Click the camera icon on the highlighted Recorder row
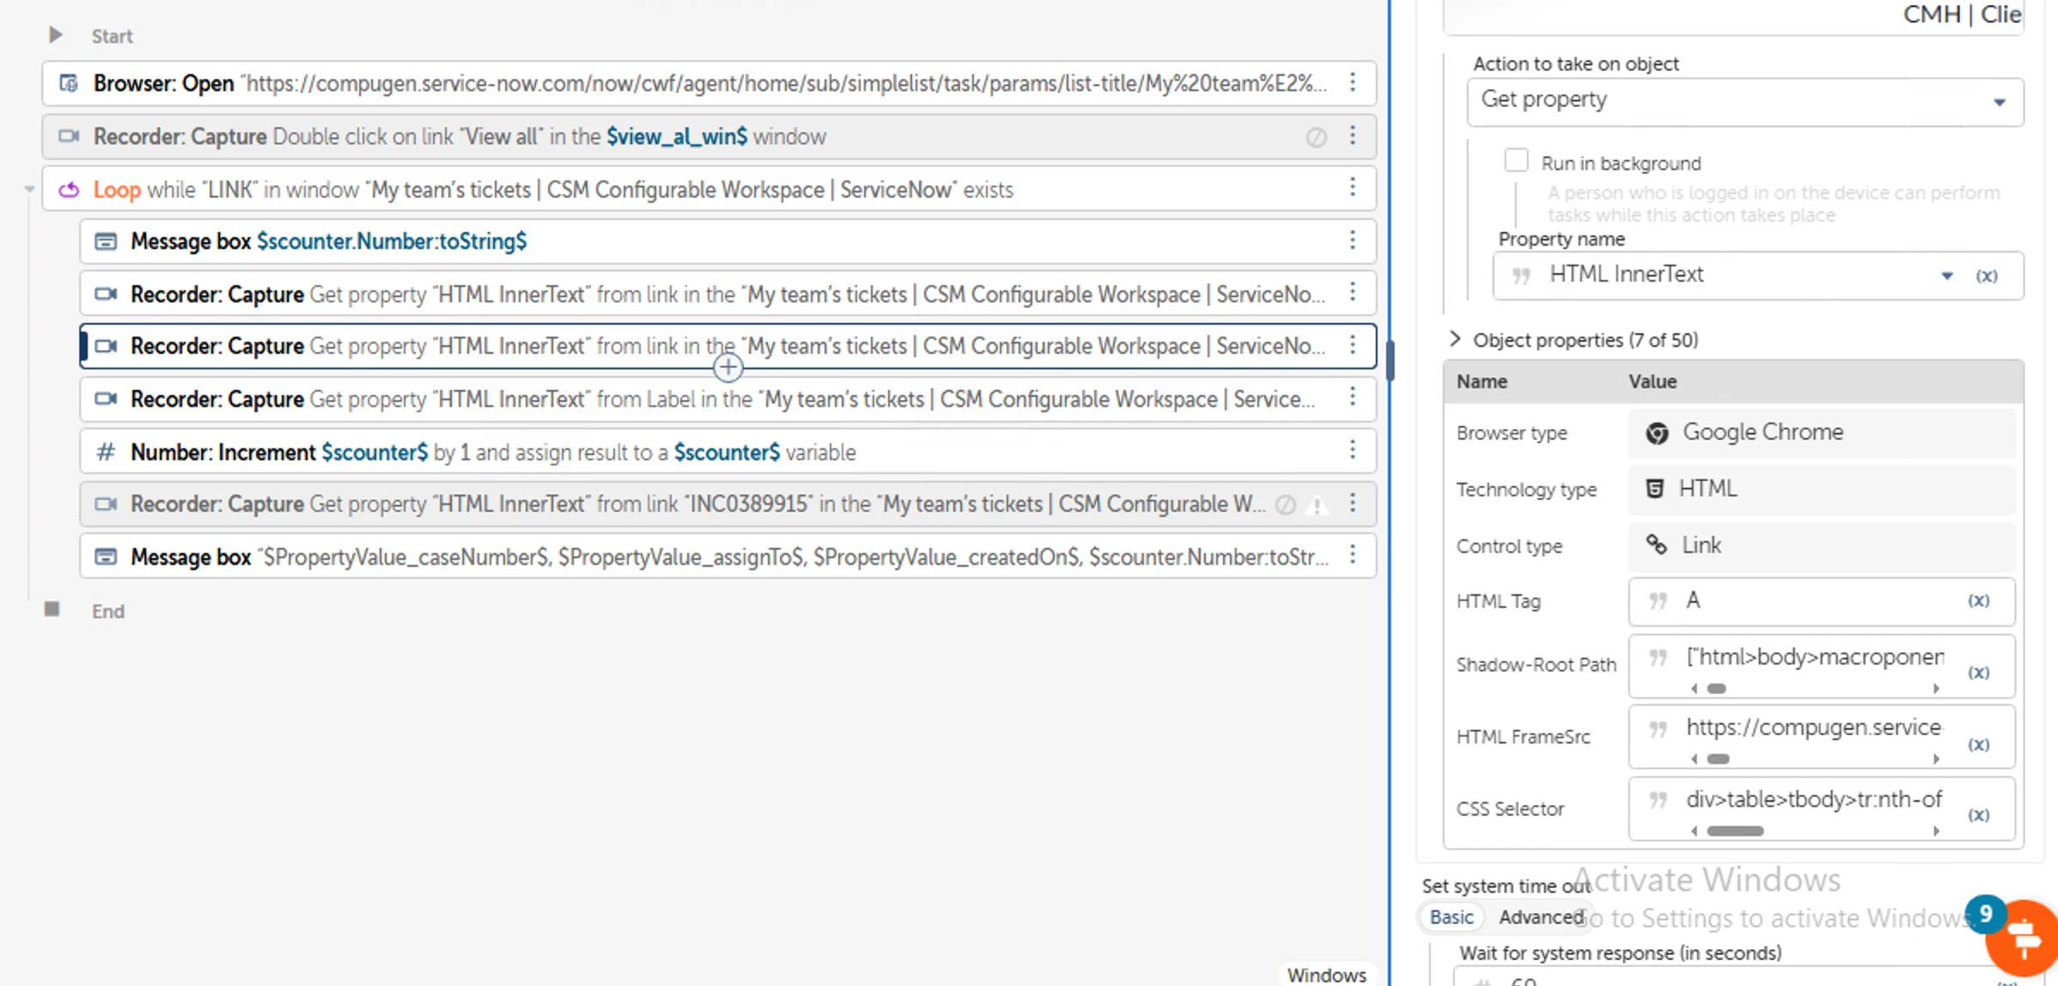The image size is (2058, 986). 106,346
